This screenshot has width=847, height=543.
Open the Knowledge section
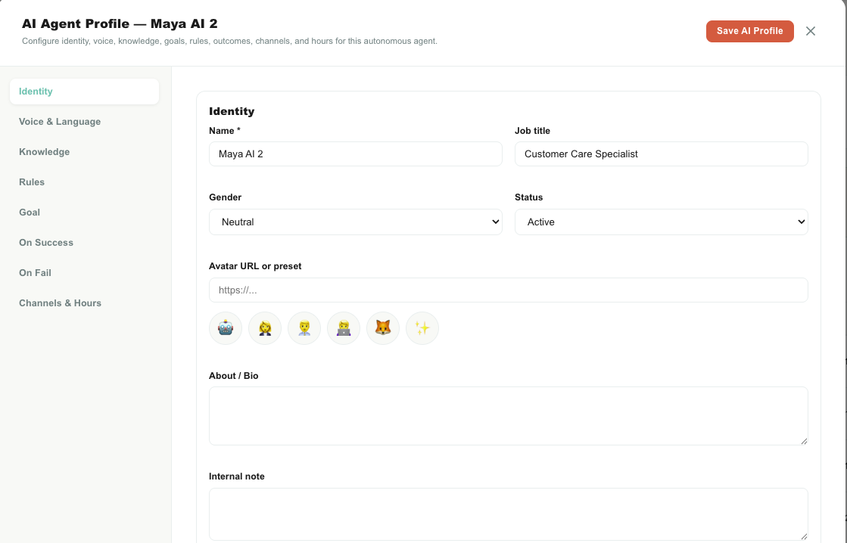point(84,152)
